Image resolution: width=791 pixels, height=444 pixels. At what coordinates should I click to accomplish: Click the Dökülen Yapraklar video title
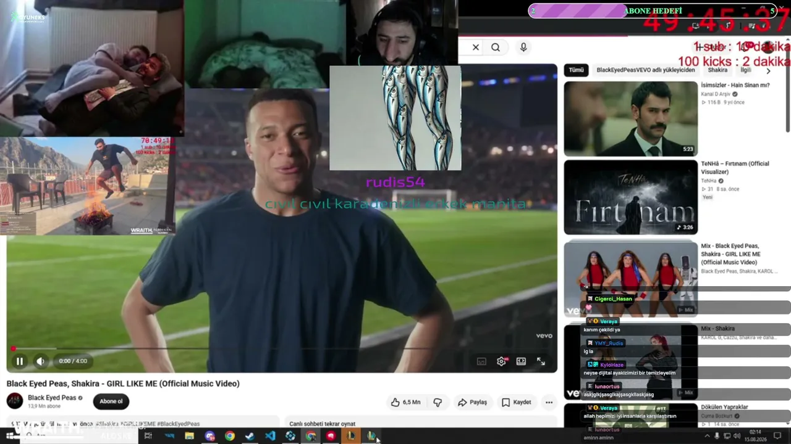tap(724, 407)
